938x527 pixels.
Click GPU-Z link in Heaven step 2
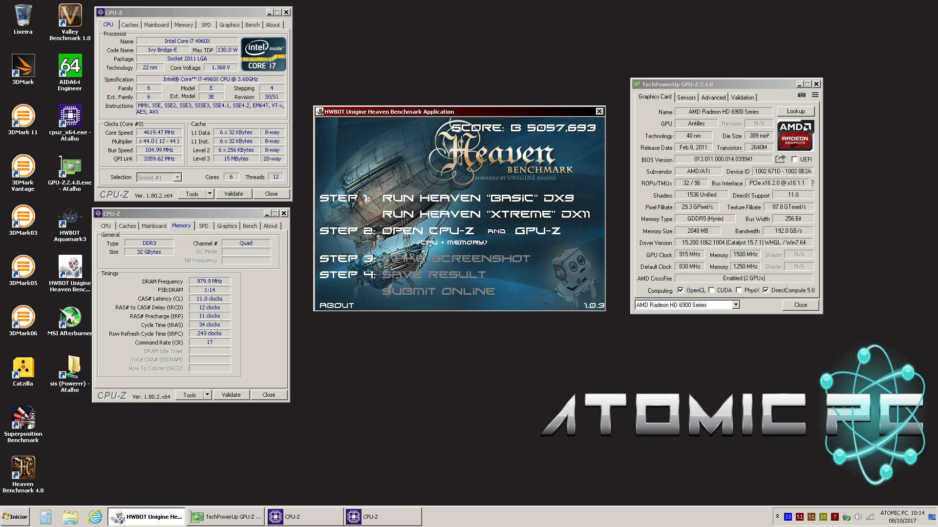tap(537, 231)
